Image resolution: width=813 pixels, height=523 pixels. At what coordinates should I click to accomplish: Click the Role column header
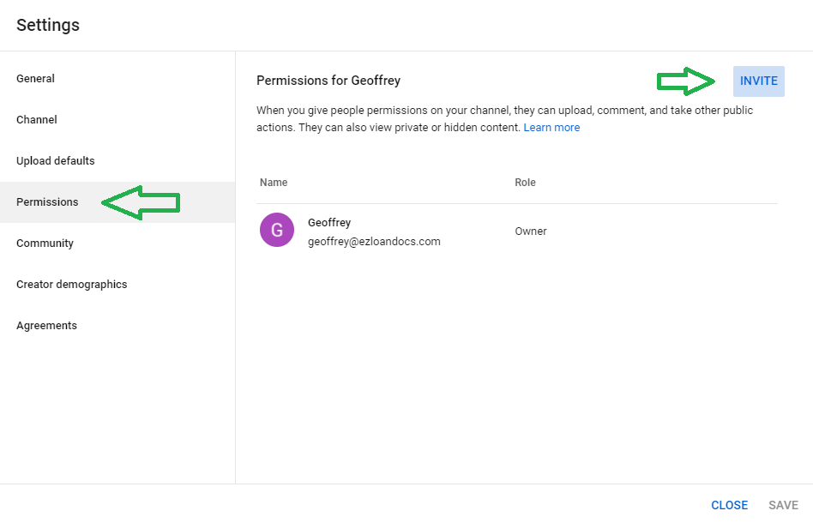pyautogui.click(x=525, y=183)
